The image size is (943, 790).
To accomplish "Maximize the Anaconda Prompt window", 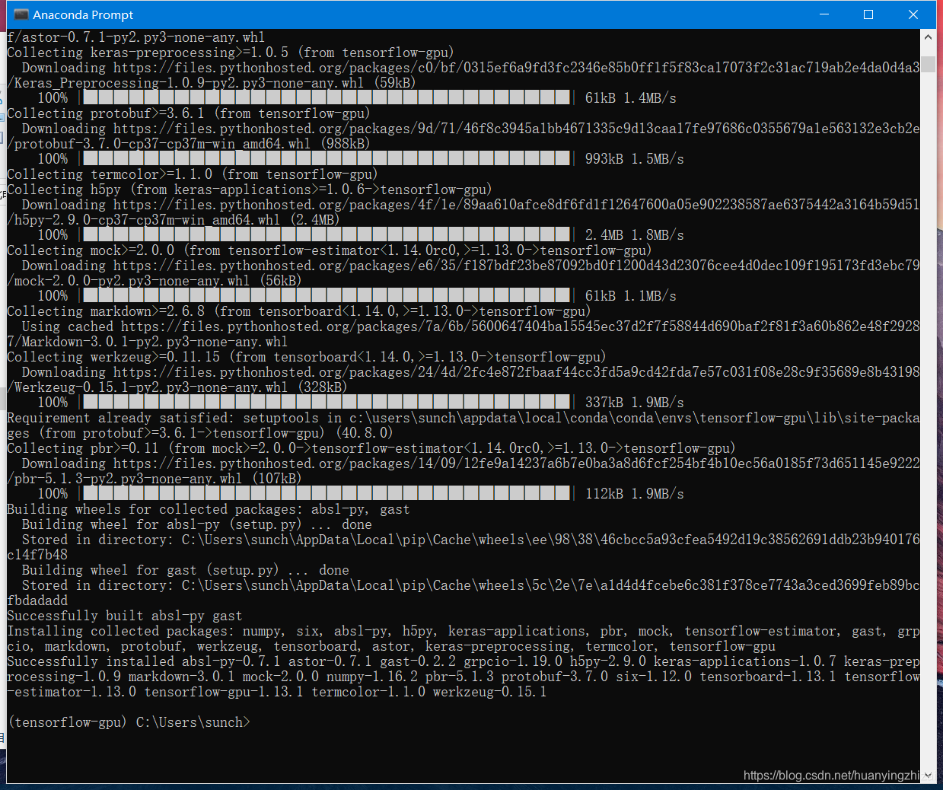I will [868, 14].
